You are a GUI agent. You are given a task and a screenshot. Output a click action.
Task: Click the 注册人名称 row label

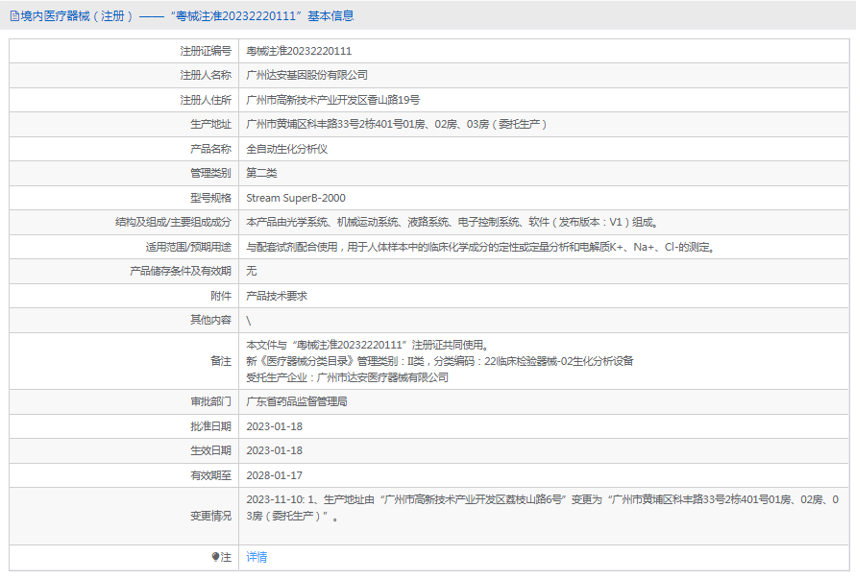point(206,75)
